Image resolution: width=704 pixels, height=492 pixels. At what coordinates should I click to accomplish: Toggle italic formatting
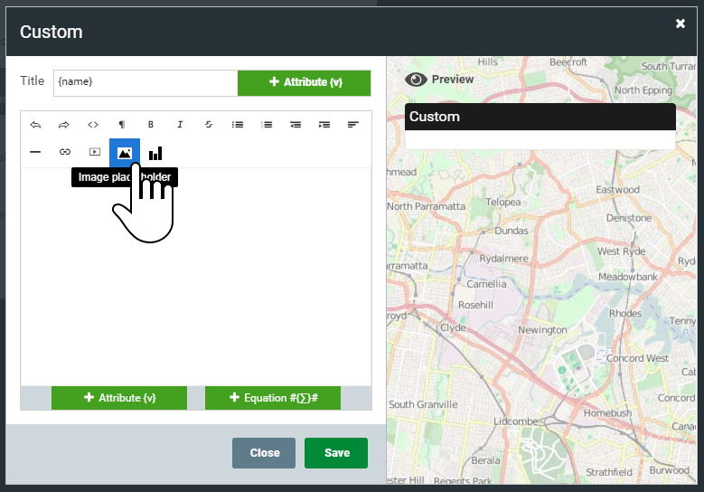click(180, 125)
